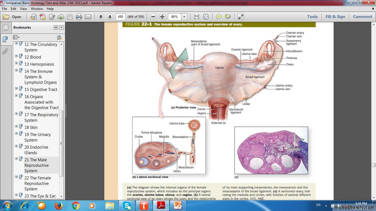This screenshot has width=376, height=211.
Task: Click the Print file icon
Action: click(x=79, y=17)
